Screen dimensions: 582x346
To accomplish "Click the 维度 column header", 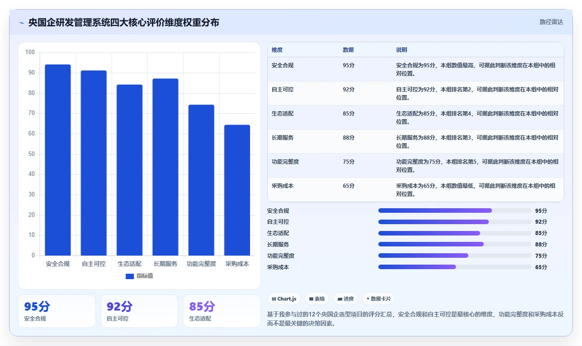I will point(277,50).
